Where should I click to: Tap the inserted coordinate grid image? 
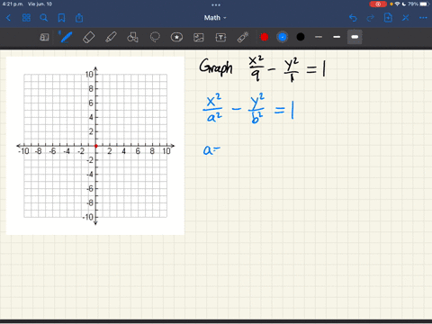click(95, 146)
